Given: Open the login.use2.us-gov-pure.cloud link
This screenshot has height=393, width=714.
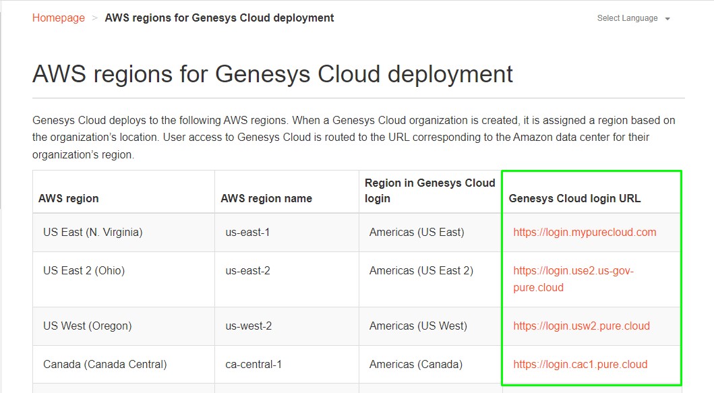Looking at the screenshot, I should pos(573,279).
